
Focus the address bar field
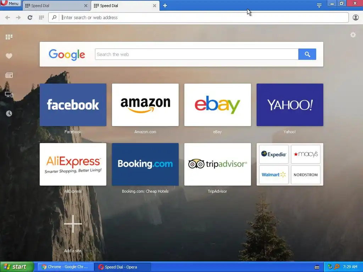tap(199, 18)
